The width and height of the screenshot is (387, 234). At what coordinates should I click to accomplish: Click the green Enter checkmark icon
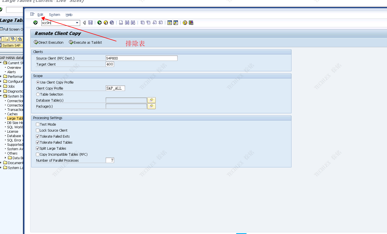pyautogui.click(x=36, y=23)
